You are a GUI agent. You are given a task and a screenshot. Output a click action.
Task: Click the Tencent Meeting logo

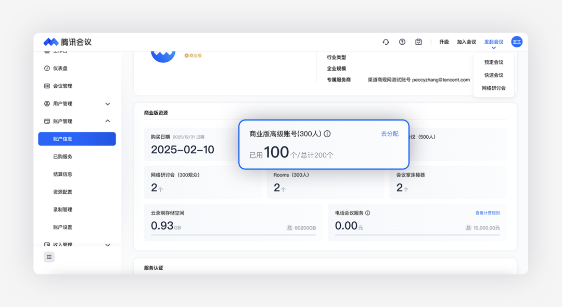point(67,42)
